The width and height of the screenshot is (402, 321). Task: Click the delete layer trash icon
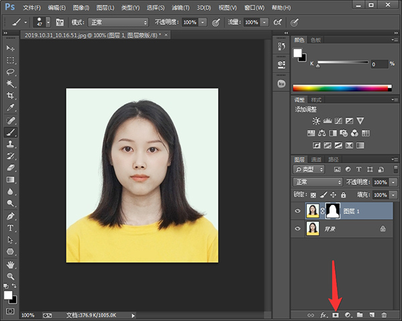click(x=384, y=314)
